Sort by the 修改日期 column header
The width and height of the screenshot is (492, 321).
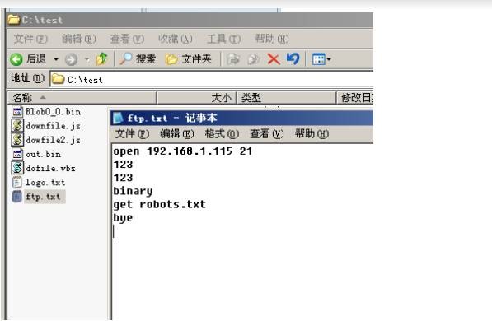coord(355,98)
